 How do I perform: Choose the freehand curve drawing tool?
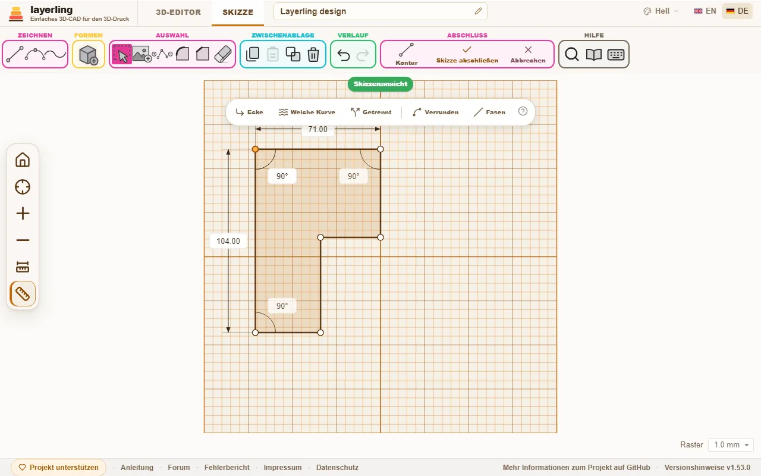coord(55,55)
